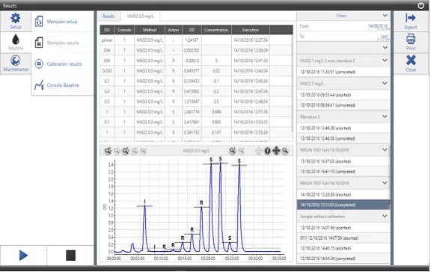The height and width of the screenshot is (272, 431).
Task: Start the run with play button
Action: (x=23, y=256)
